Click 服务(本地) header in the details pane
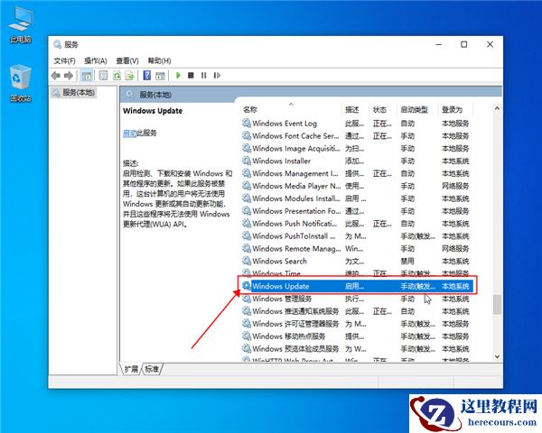This screenshot has width=542, height=433. tap(155, 95)
